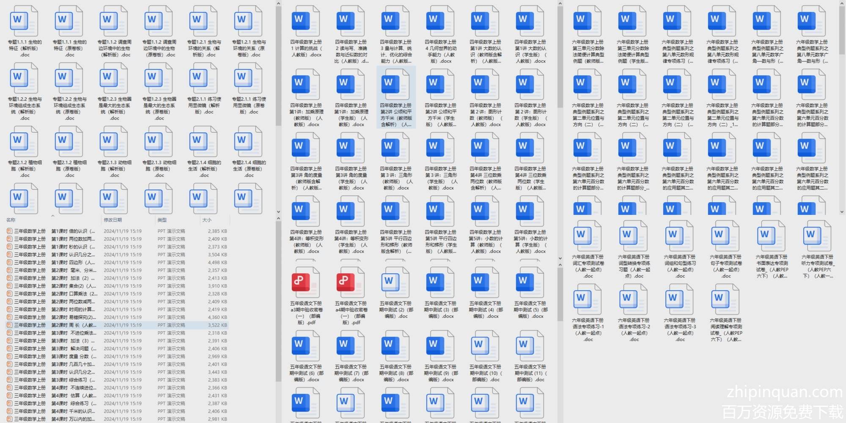Select 五年级语文下册 a3期中验收密卷 PDF file

[306, 296]
